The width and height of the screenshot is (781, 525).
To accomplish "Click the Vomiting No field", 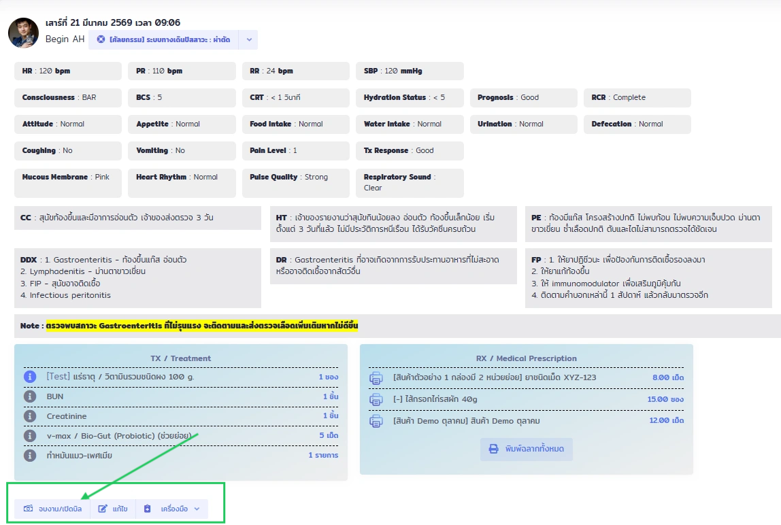I will tap(182, 150).
